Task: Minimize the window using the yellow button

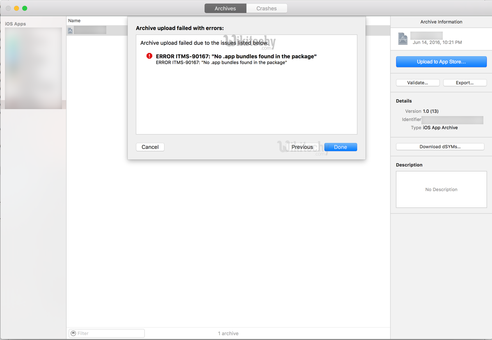Action: (16, 8)
